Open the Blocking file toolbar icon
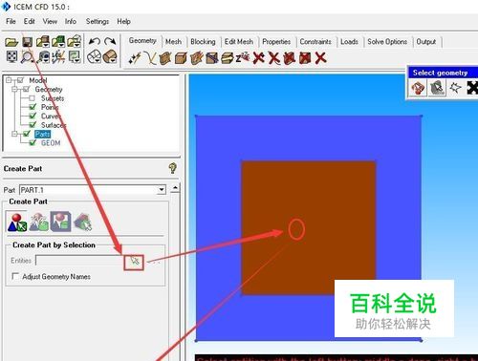This screenshot has width=478, height=361. click(74, 42)
